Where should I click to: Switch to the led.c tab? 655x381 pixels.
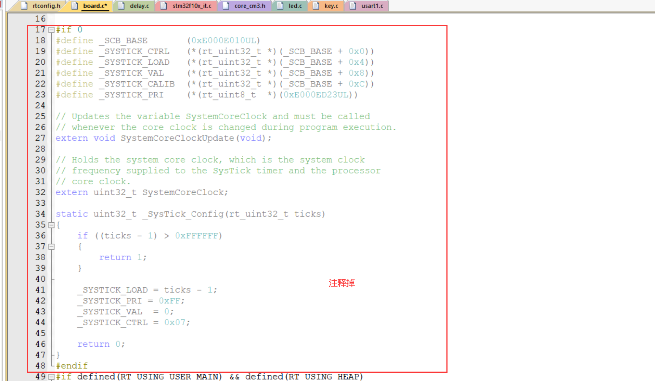click(290, 6)
